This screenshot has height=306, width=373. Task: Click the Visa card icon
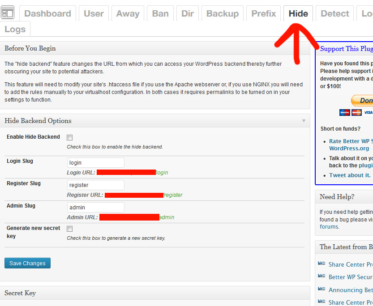coord(368,112)
